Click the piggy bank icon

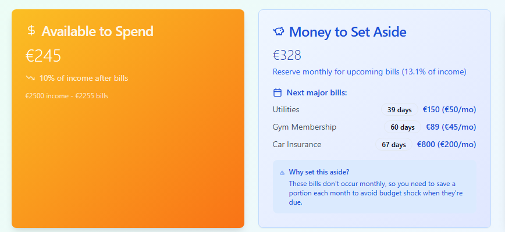[279, 31]
